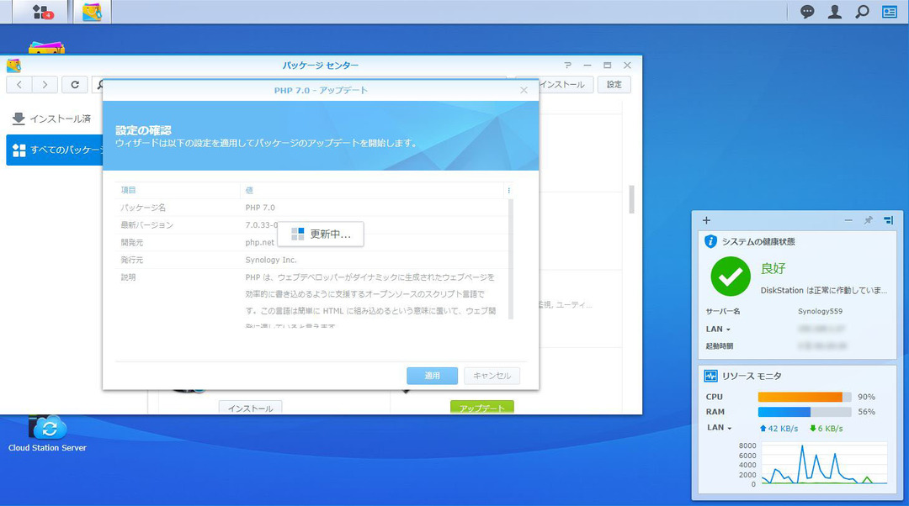
Task: Click the 56% RAM value
Action: (866, 412)
